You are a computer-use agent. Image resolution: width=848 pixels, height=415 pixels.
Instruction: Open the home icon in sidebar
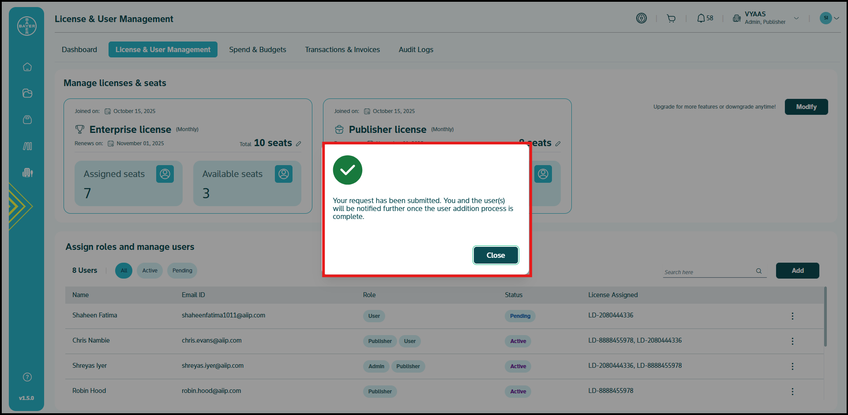(27, 67)
